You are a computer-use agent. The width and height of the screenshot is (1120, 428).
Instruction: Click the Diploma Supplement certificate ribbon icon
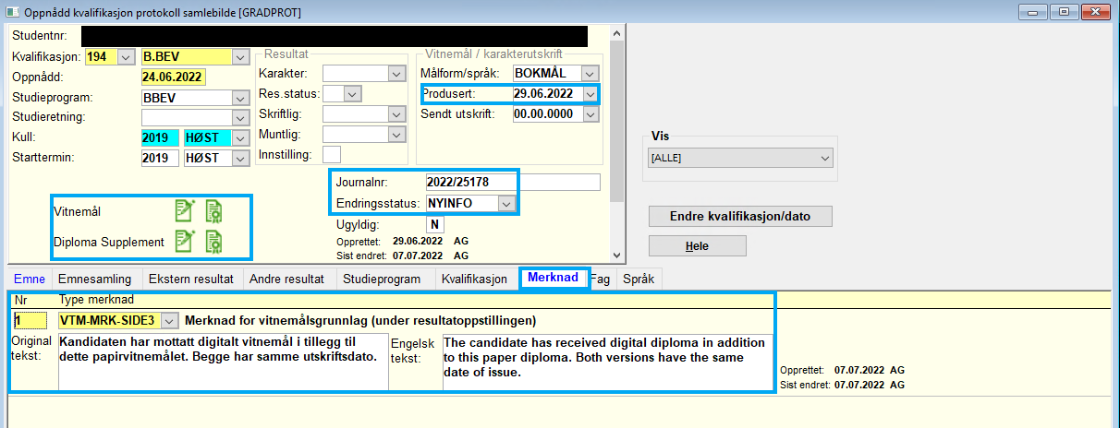point(213,242)
